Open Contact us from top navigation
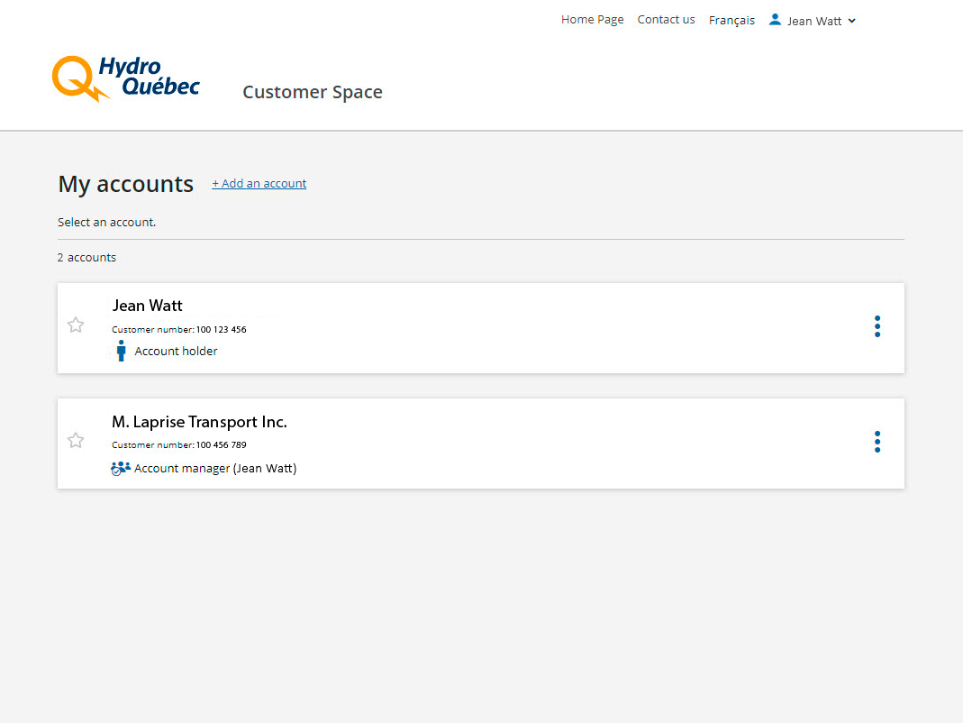The width and height of the screenshot is (963, 723). point(666,20)
